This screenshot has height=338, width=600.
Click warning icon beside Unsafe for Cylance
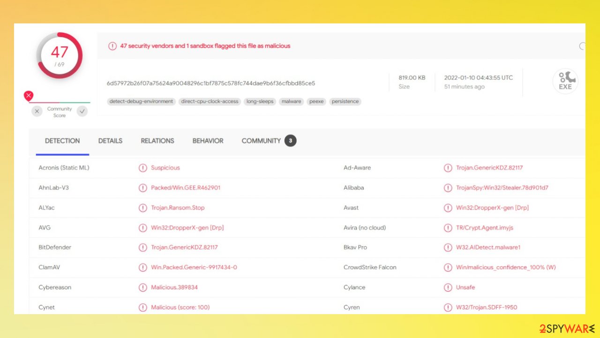(x=448, y=287)
